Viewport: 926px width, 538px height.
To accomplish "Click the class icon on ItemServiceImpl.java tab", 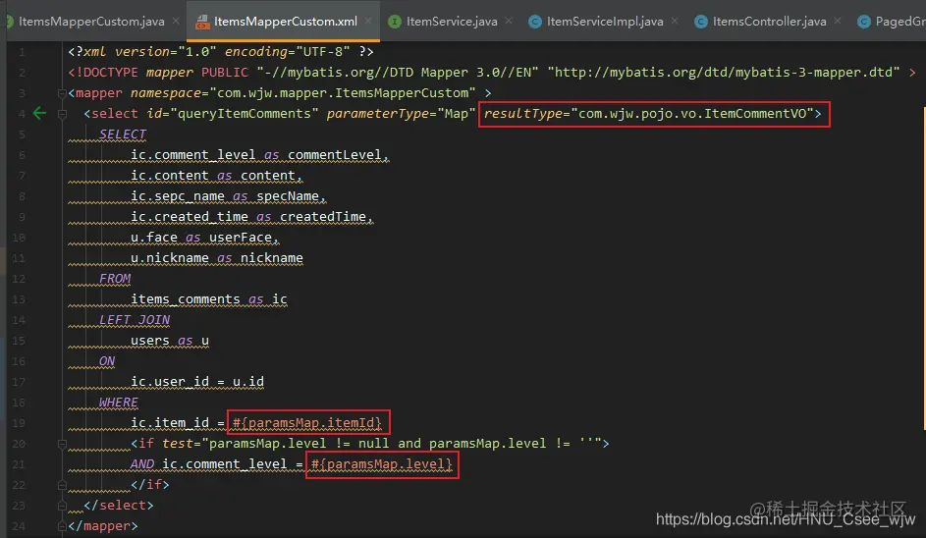I will pos(535,22).
